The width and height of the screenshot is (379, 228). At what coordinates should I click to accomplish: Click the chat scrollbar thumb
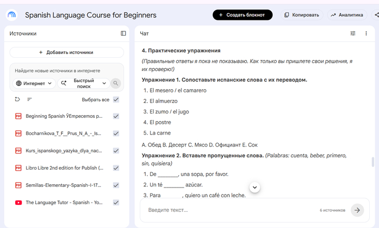point(373,162)
